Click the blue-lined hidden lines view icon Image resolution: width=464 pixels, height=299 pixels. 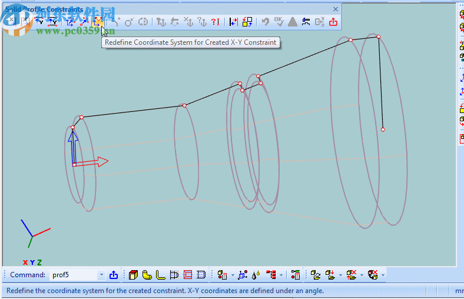click(174, 275)
